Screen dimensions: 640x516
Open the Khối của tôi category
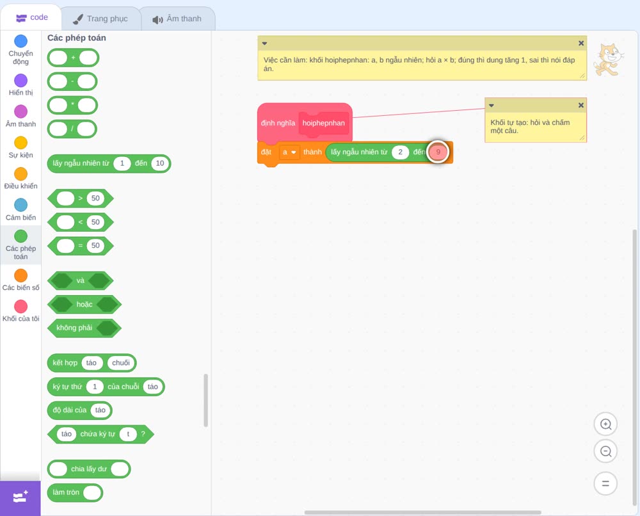coord(21,311)
